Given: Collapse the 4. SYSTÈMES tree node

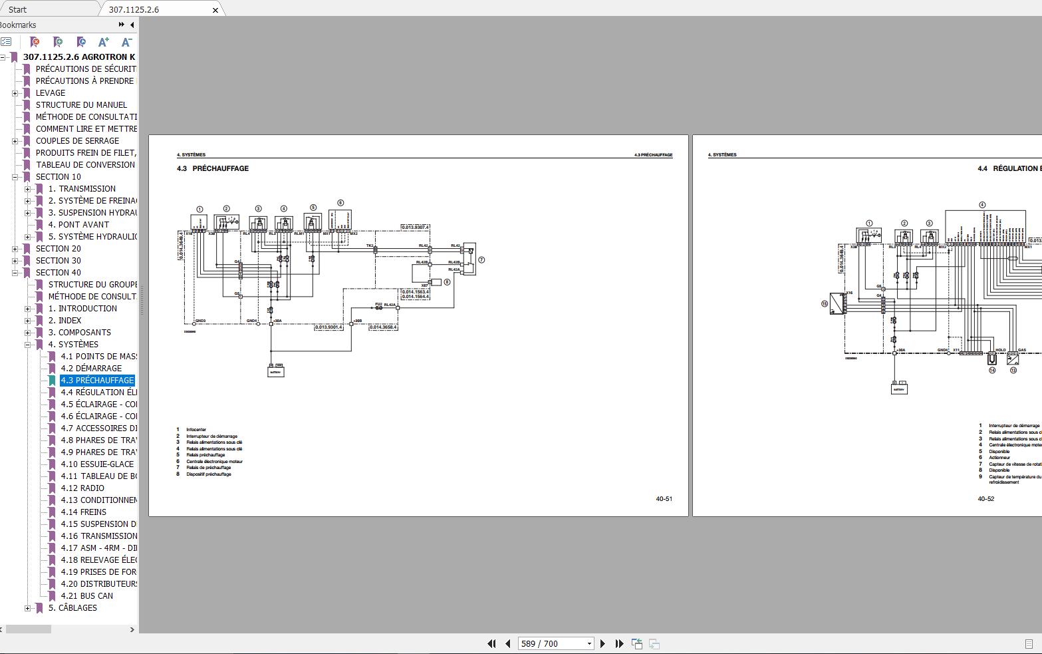Looking at the screenshot, I should 27,345.
